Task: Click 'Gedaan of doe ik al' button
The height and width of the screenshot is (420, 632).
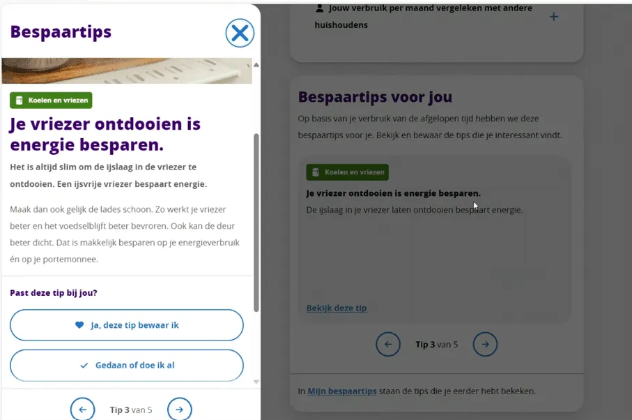Action: 127,365
